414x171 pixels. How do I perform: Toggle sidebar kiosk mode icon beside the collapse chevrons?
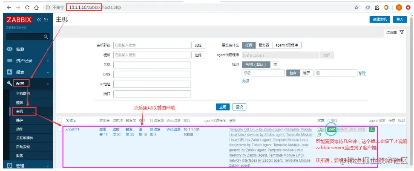46,20
